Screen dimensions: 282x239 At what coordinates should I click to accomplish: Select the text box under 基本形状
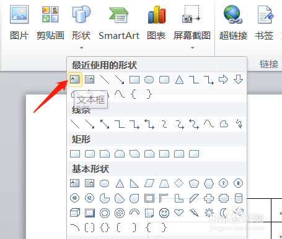pyautogui.click(x=75, y=183)
